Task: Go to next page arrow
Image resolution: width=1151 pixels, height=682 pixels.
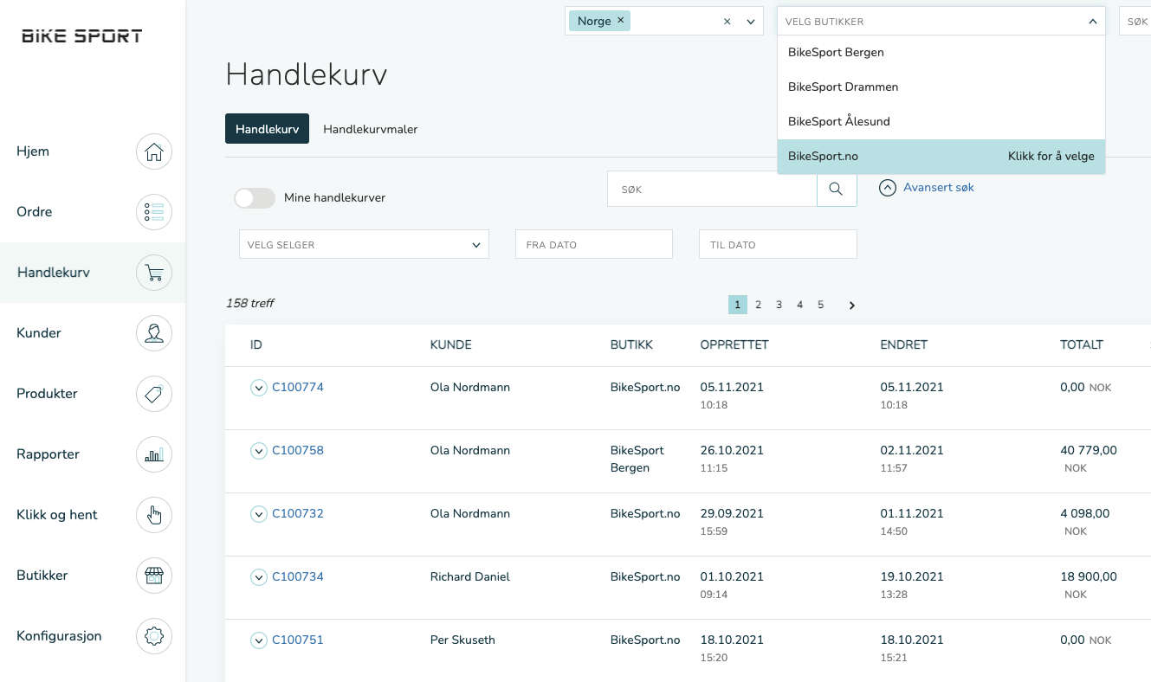Action: [x=852, y=305]
